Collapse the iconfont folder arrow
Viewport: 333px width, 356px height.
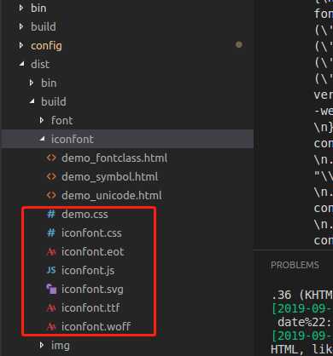tap(43, 139)
